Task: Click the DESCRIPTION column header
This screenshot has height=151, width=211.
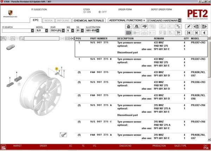Action: tap(126, 38)
